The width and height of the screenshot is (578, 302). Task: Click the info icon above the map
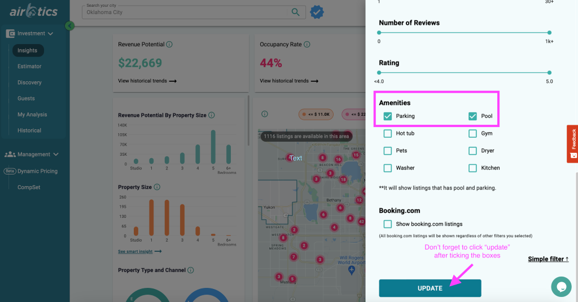pyautogui.click(x=265, y=114)
